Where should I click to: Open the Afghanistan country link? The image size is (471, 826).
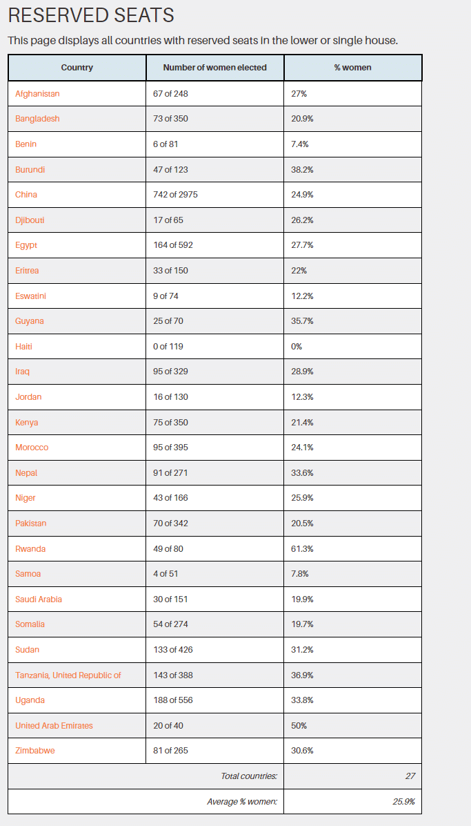tap(37, 93)
